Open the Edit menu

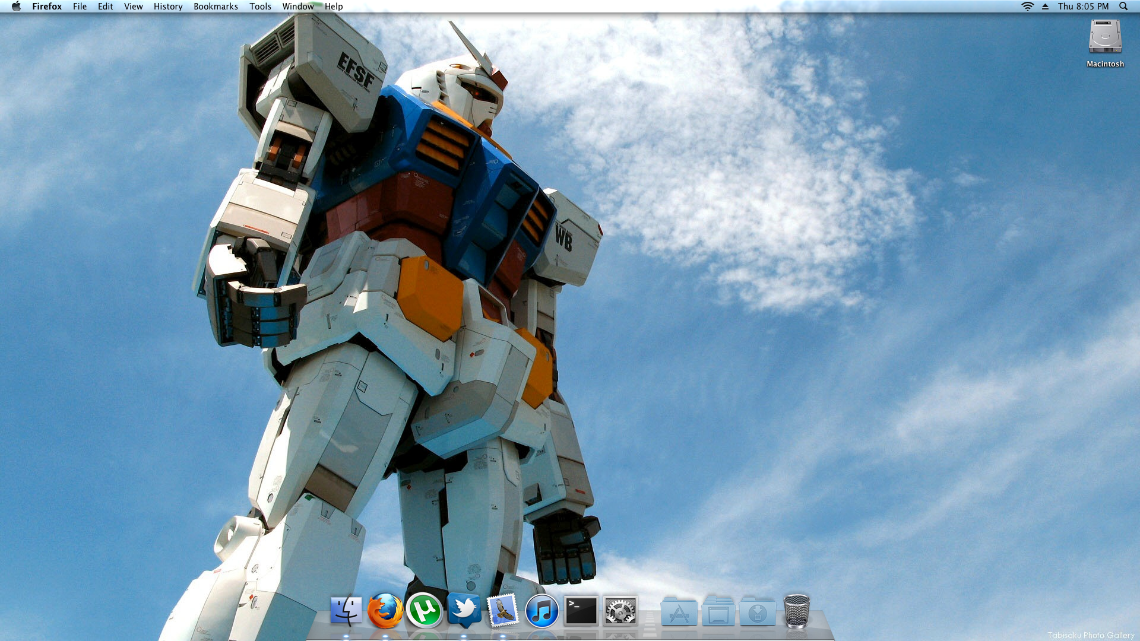pyautogui.click(x=105, y=7)
